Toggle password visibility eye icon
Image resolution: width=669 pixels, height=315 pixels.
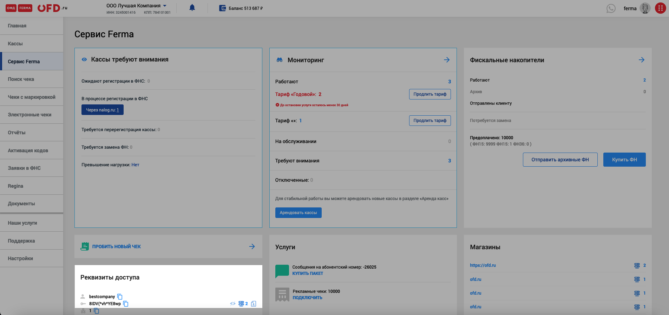(232, 304)
